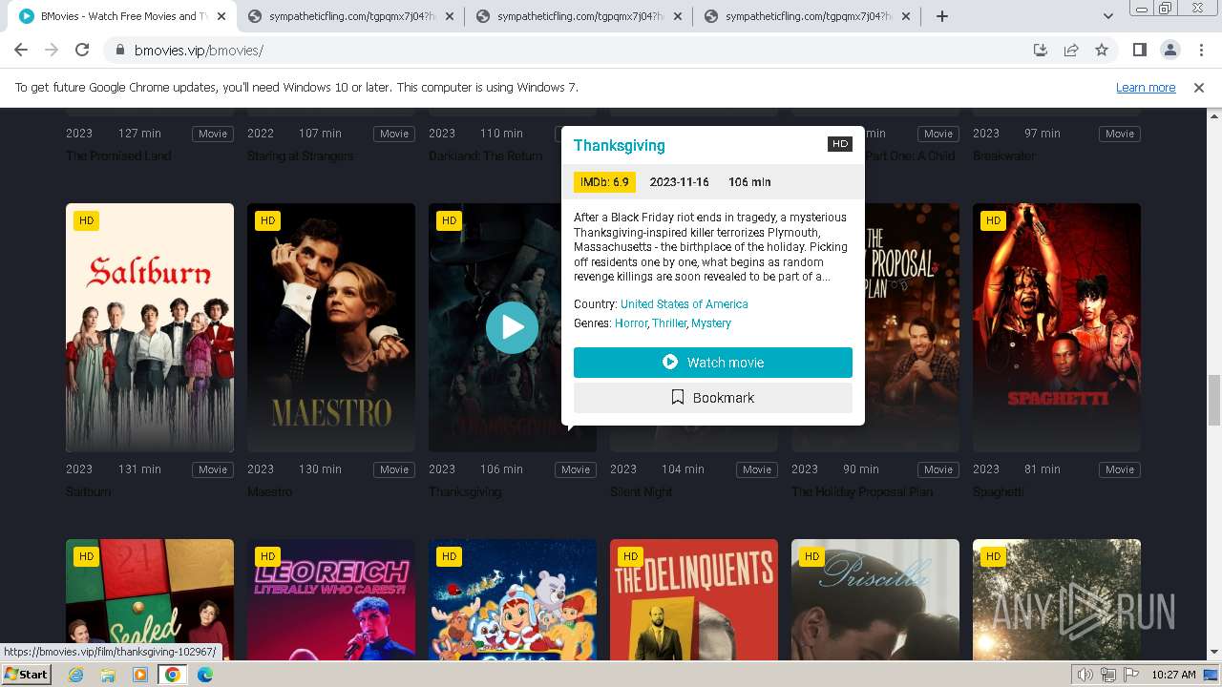Image resolution: width=1222 pixels, height=687 pixels.
Task: Click the Thanksgiving title below poster
Action: click(465, 492)
